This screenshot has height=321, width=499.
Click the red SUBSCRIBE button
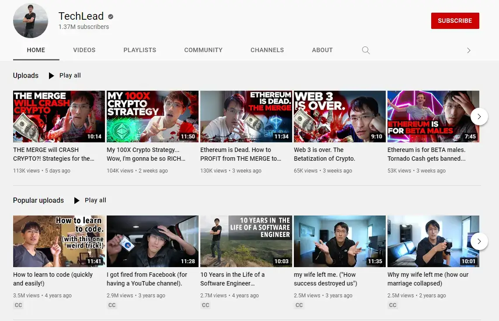(x=455, y=21)
